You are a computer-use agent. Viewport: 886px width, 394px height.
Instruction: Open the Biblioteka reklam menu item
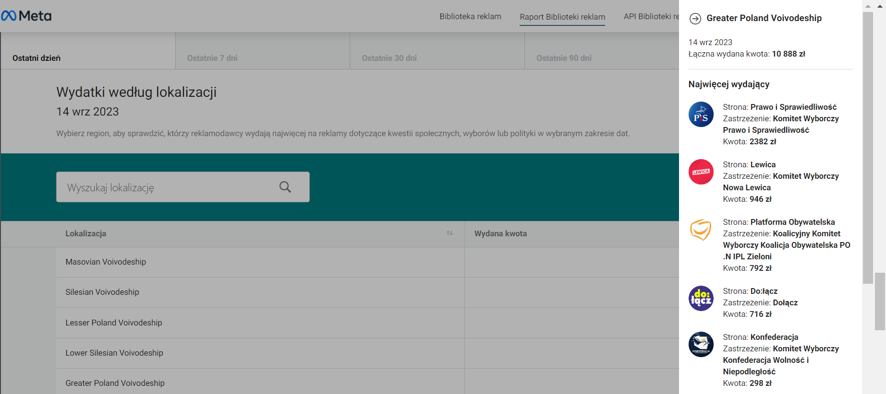click(x=470, y=17)
